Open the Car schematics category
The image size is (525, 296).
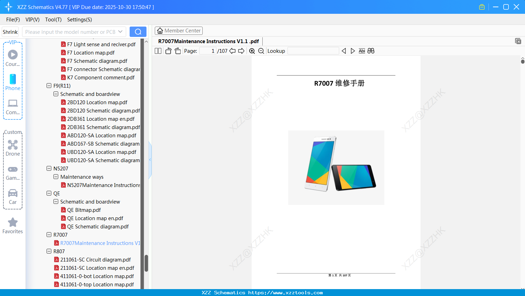(x=13, y=195)
